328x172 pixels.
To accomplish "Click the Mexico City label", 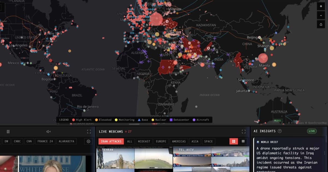I will point(17,63).
